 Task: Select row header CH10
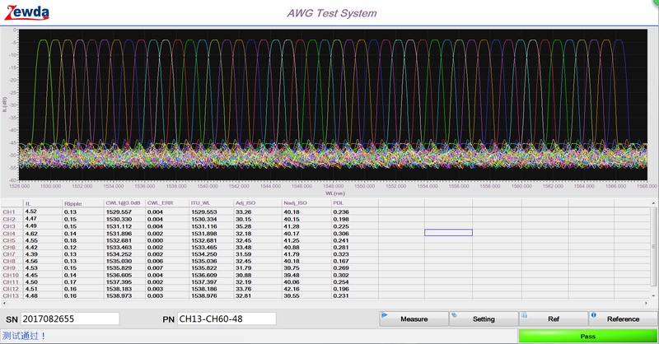point(12,275)
